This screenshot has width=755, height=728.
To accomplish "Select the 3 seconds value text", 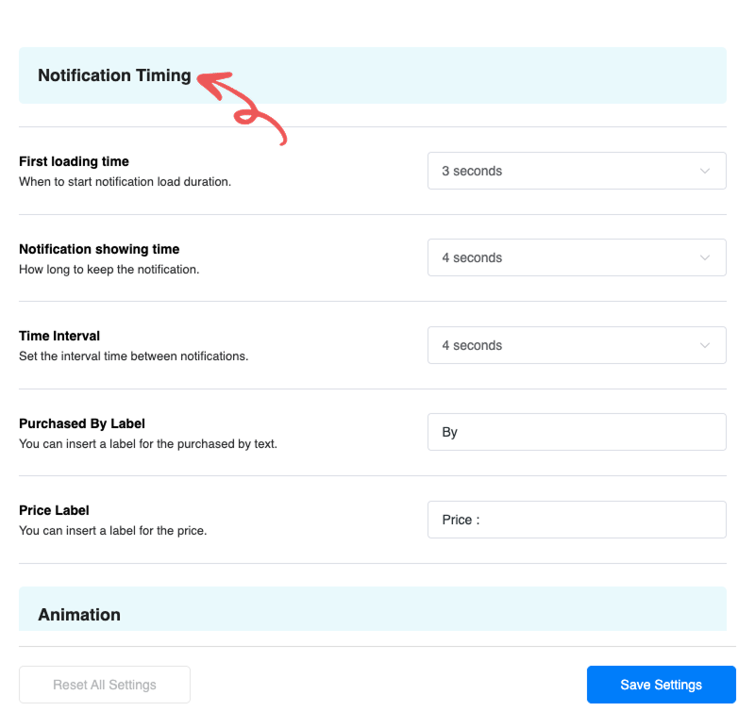I will click(x=472, y=171).
